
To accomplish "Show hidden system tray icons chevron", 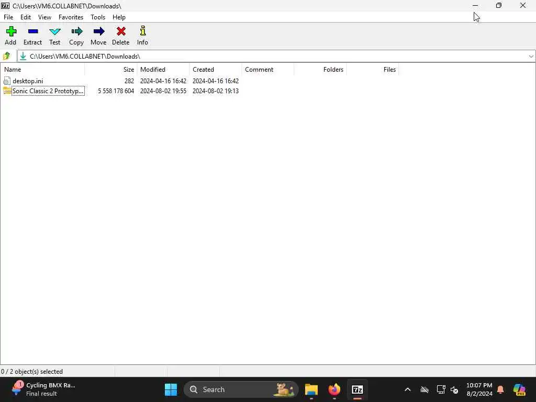I will coord(407,389).
